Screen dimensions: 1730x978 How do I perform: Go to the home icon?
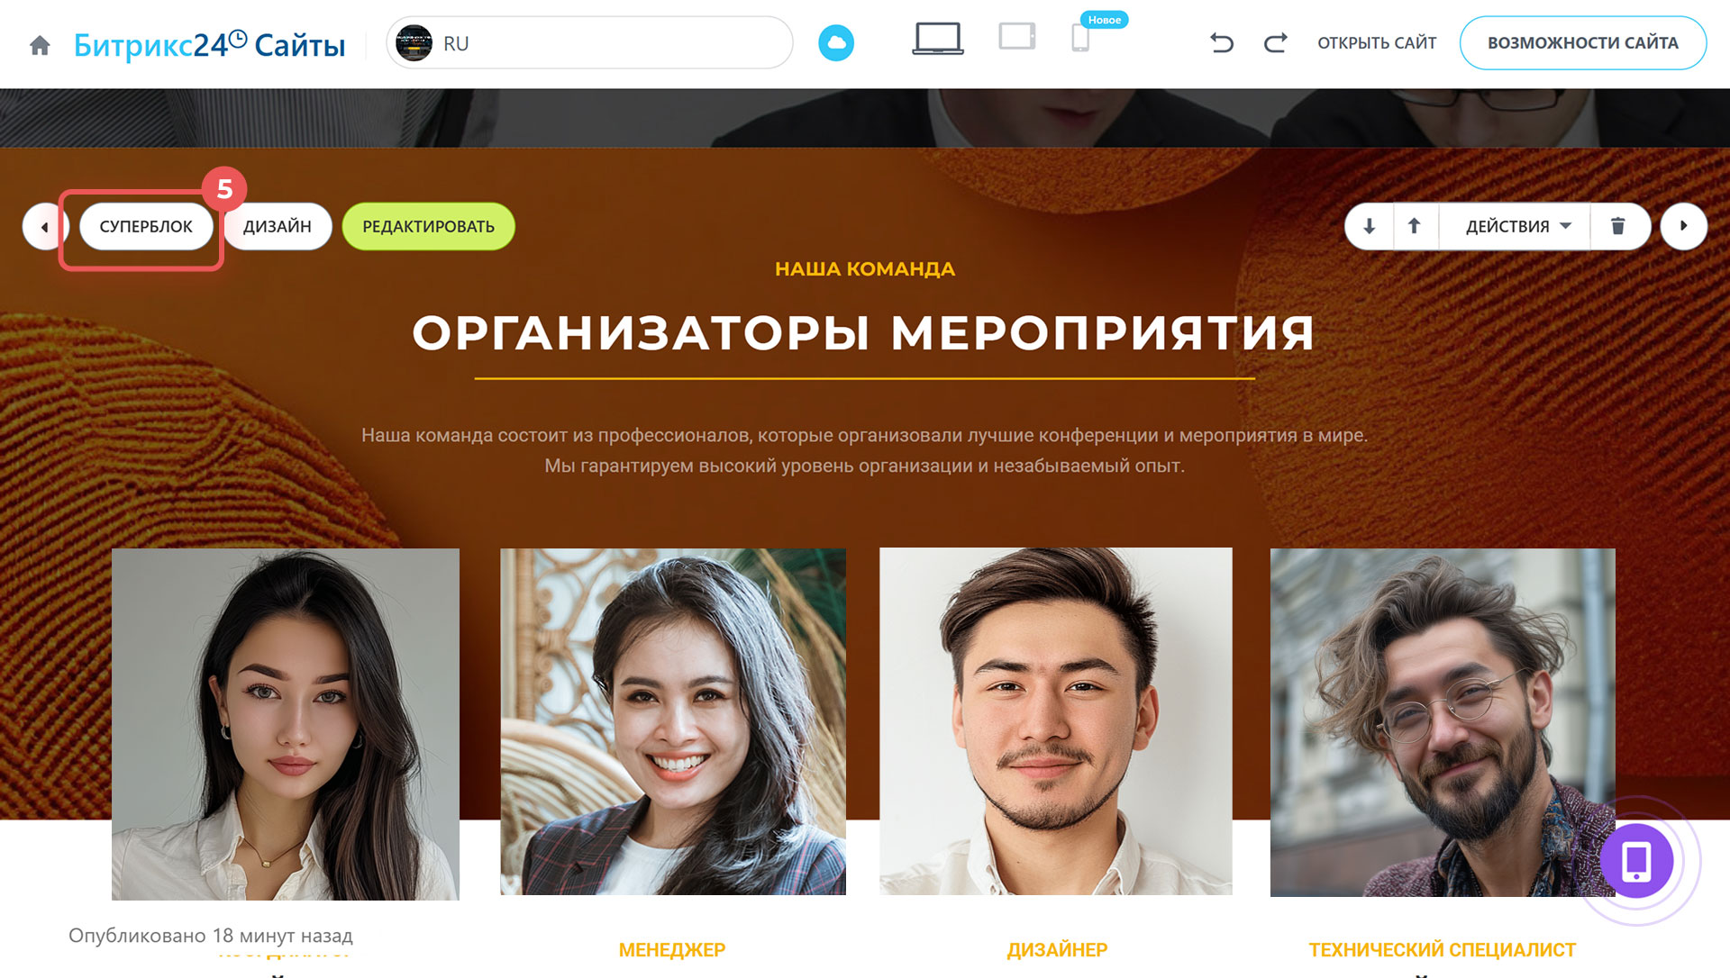click(40, 45)
